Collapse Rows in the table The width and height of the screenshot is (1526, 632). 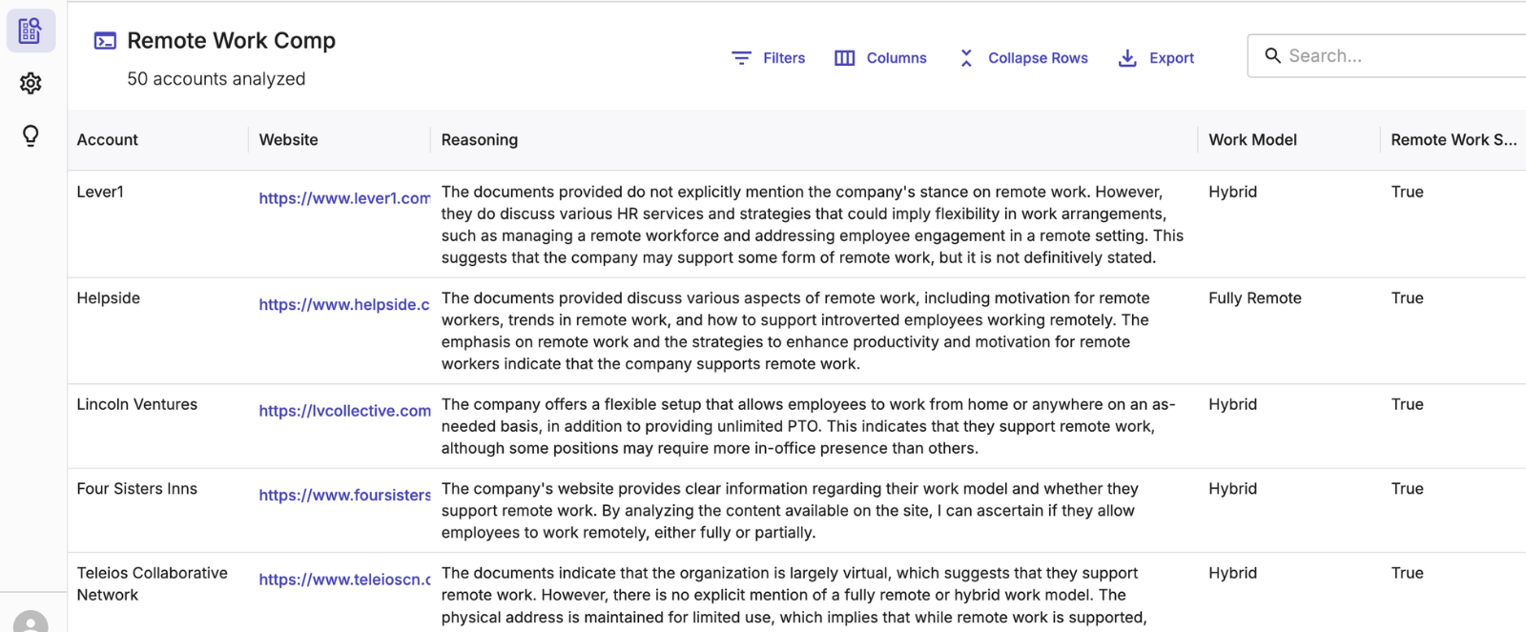coord(1022,58)
